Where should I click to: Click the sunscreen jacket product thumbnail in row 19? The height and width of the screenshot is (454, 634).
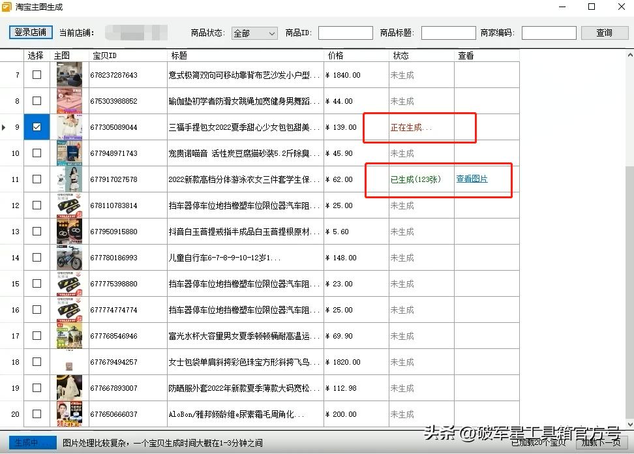(x=68, y=387)
